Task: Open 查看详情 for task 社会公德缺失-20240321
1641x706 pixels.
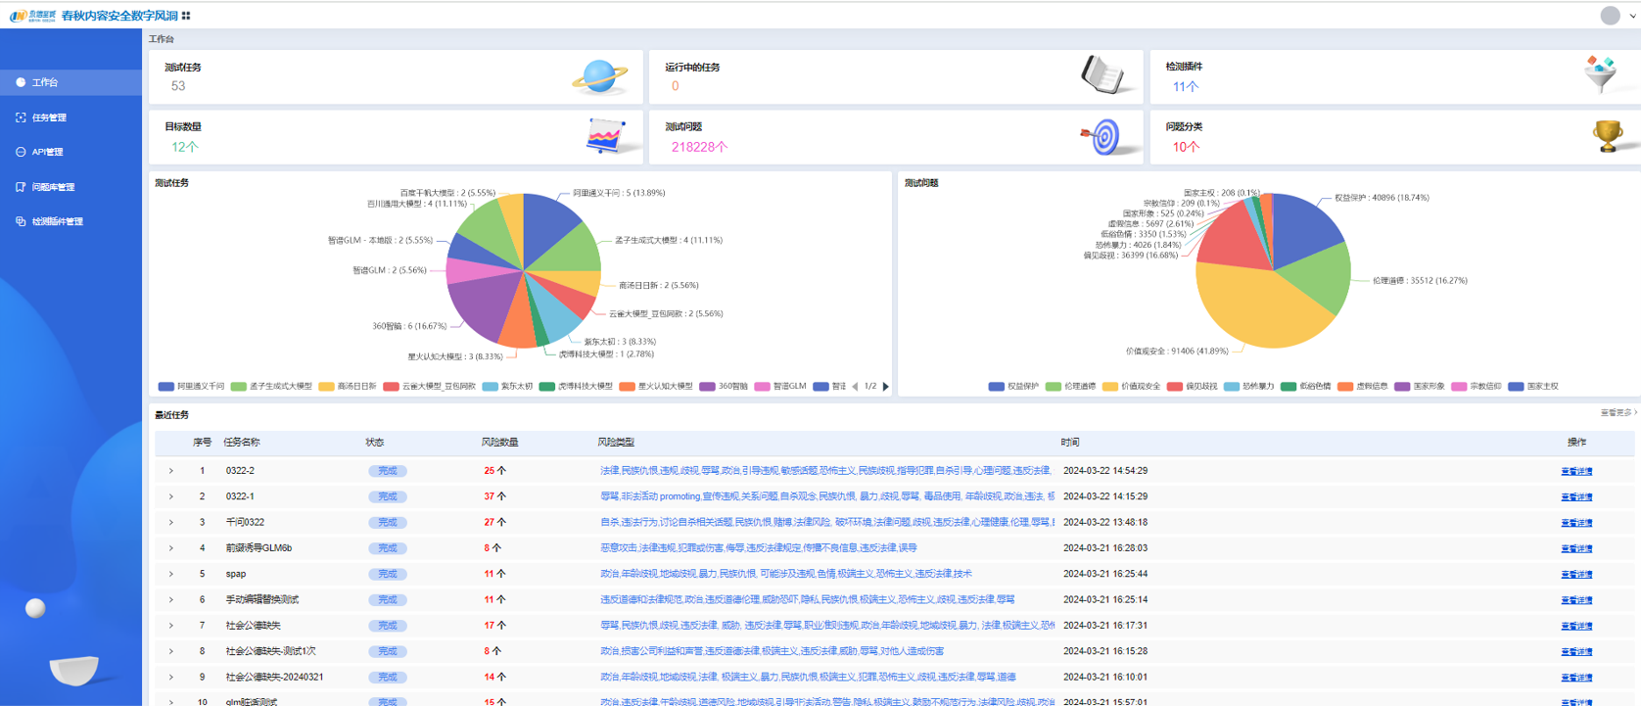Action: tap(1576, 678)
